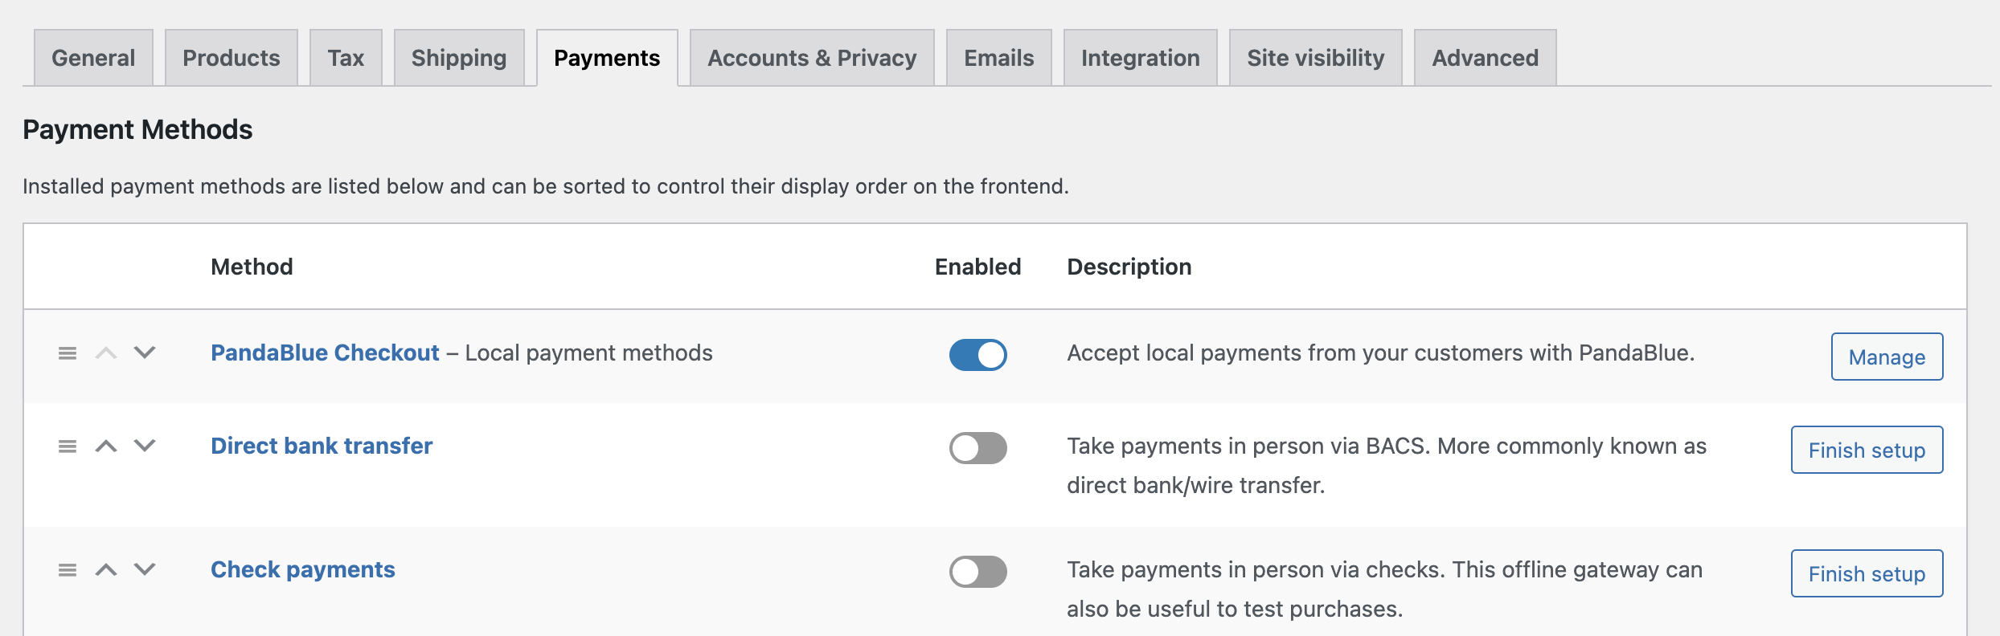Grab the drag handle for Check payments
This screenshot has width=2000, height=636.
(68, 570)
